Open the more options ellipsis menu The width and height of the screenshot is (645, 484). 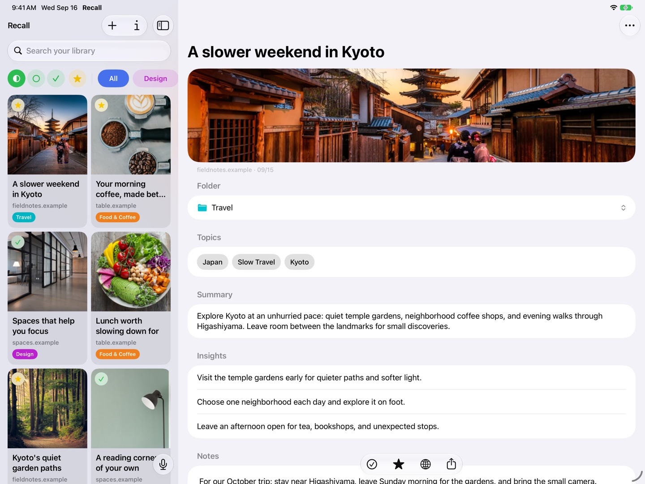point(630,26)
